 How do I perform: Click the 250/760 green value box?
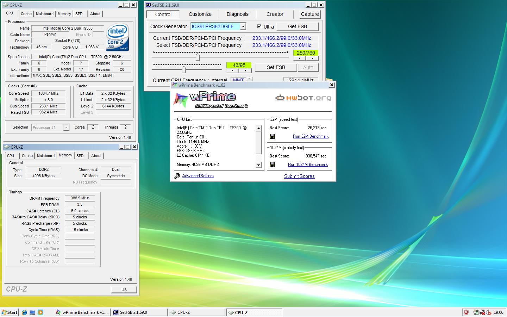click(x=306, y=53)
